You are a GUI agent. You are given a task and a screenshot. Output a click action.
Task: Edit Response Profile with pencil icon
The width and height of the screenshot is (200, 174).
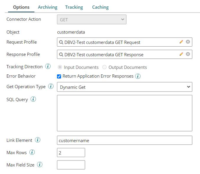click(x=181, y=54)
